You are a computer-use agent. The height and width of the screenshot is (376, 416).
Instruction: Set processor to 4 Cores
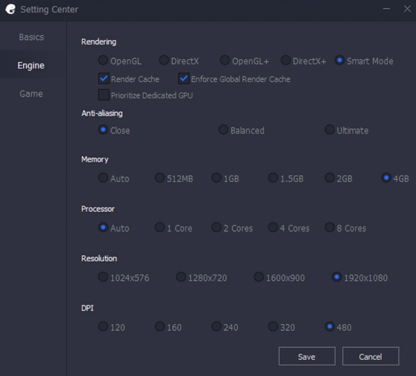click(273, 228)
